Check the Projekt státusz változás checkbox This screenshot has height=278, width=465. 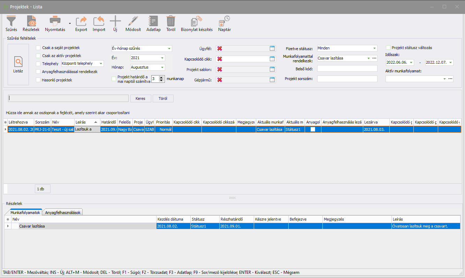pyautogui.click(x=388, y=48)
